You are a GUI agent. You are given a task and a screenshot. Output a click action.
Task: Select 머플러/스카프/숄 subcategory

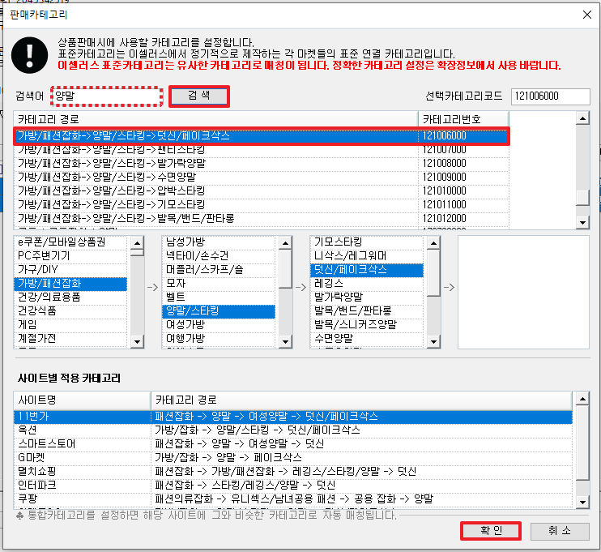[x=219, y=270]
